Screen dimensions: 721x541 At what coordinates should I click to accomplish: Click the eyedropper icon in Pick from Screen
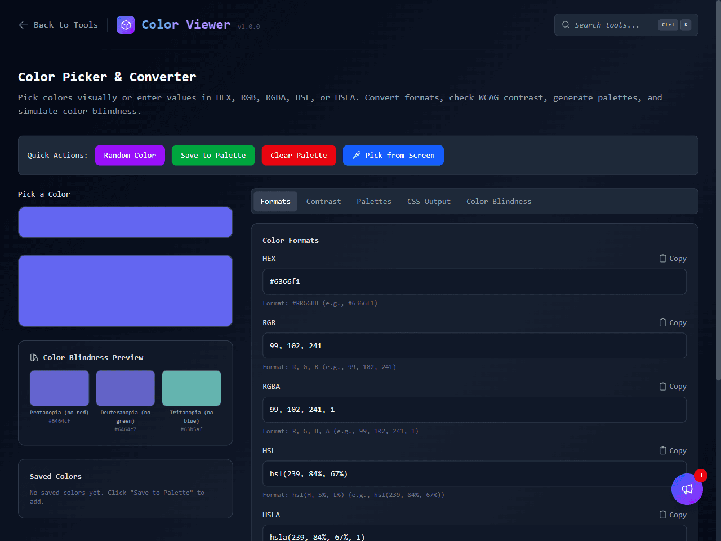[x=356, y=156]
